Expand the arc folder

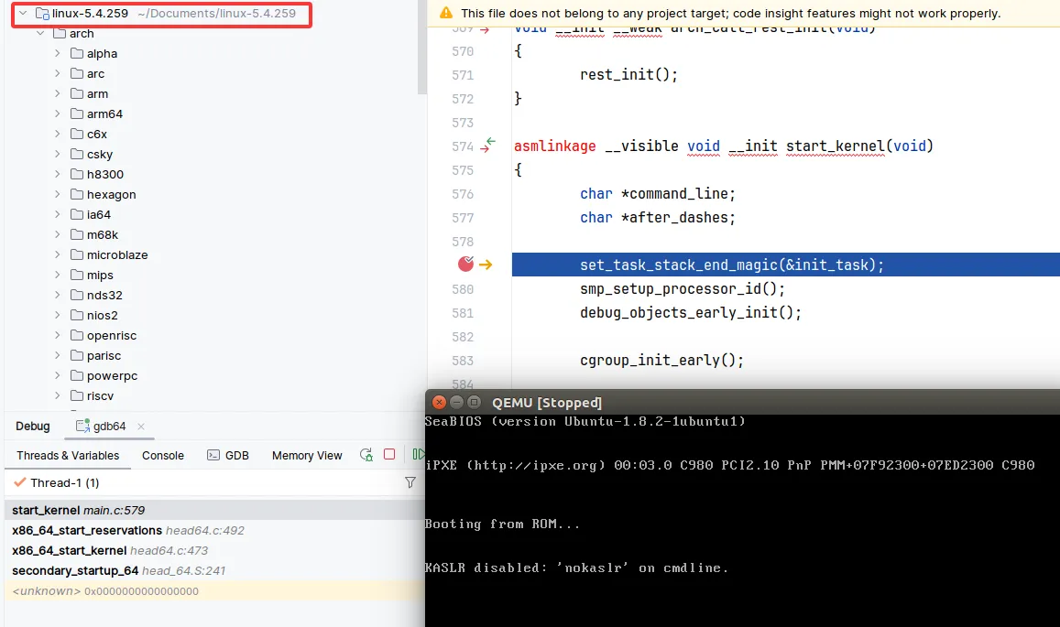(58, 73)
